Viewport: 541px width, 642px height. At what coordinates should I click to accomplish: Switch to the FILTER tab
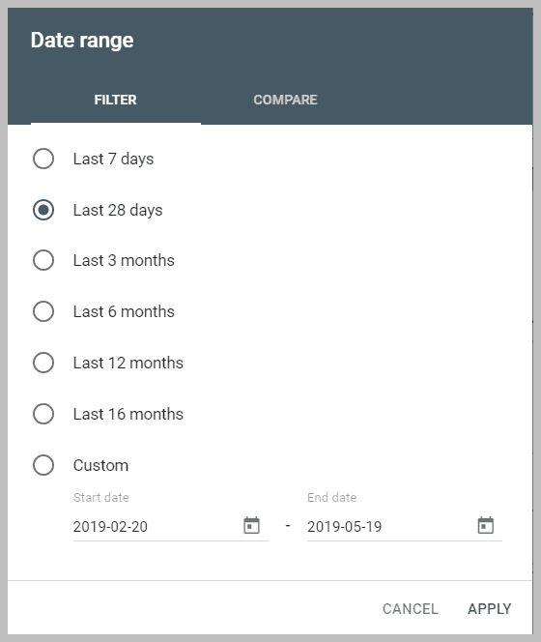pos(115,100)
